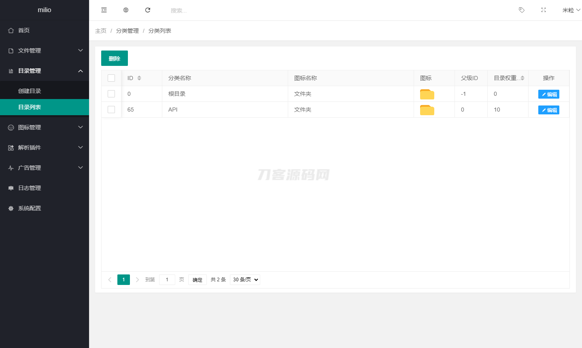Click the 删除 delete button
The image size is (582, 348).
[114, 58]
